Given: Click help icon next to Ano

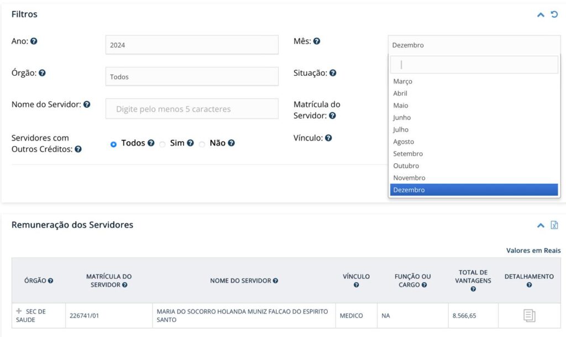Looking at the screenshot, I should point(34,42).
